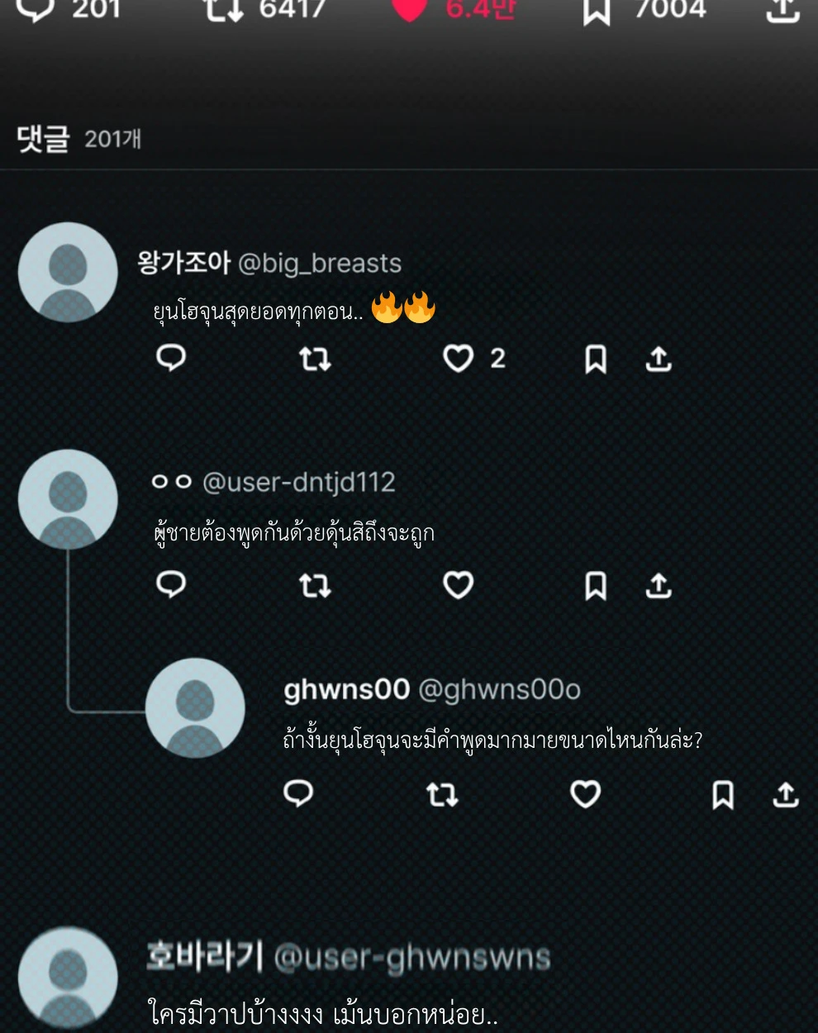The width and height of the screenshot is (818, 1033).
Task: Repost the @user-dntjd112 comment
Action: (x=315, y=586)
